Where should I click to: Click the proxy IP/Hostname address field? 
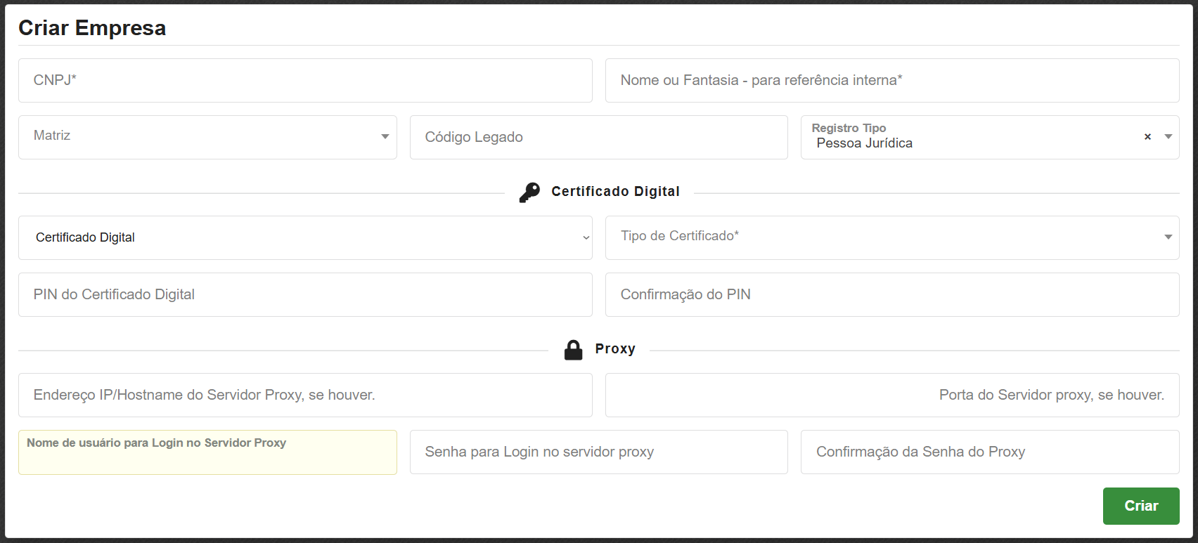[x=305, y=395]
